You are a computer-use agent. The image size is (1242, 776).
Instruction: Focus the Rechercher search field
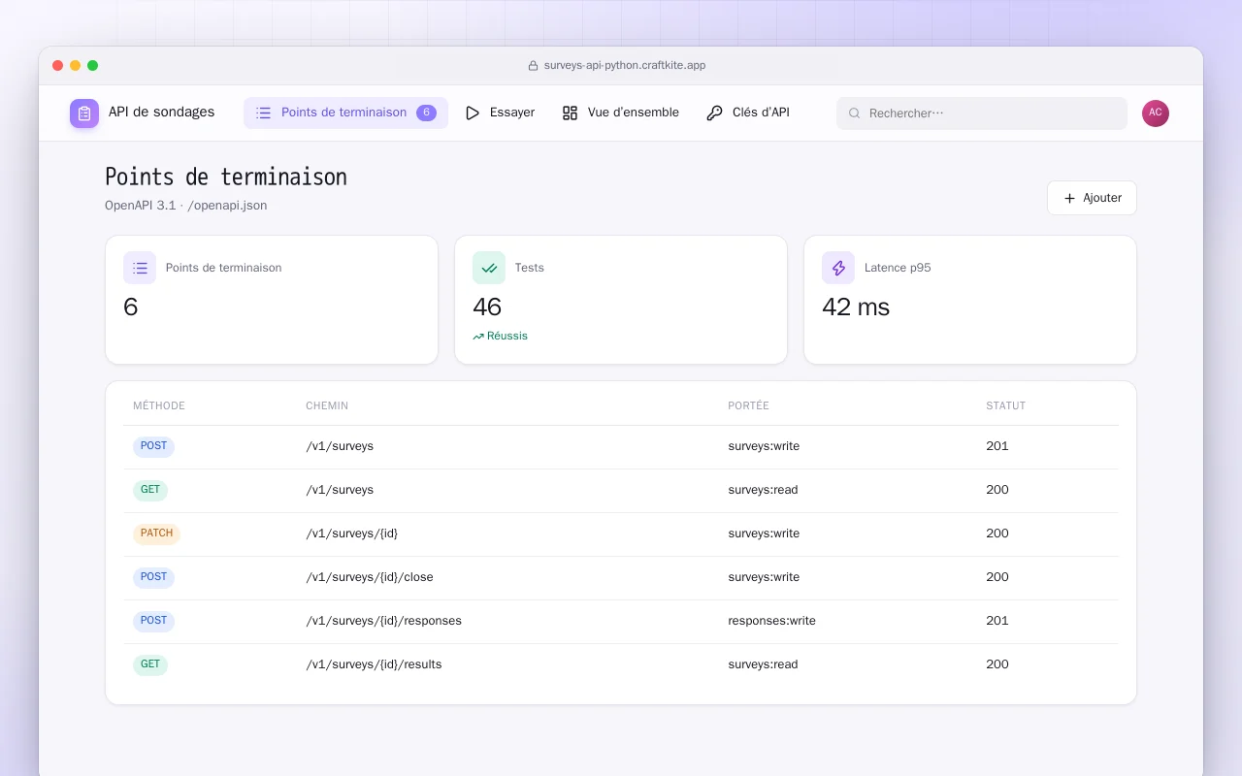(982, 113)
